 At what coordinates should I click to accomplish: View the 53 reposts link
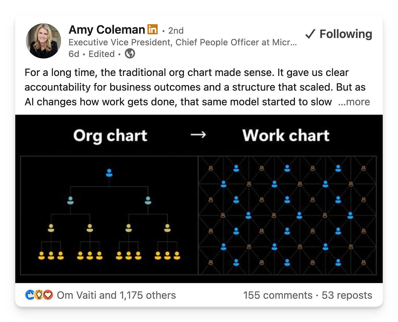pyautogui.click(x=347, y=295)
